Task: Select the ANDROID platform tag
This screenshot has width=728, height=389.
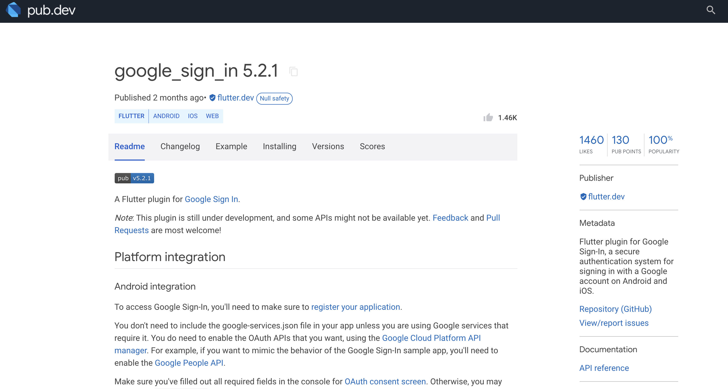Action: click(166, 116)
